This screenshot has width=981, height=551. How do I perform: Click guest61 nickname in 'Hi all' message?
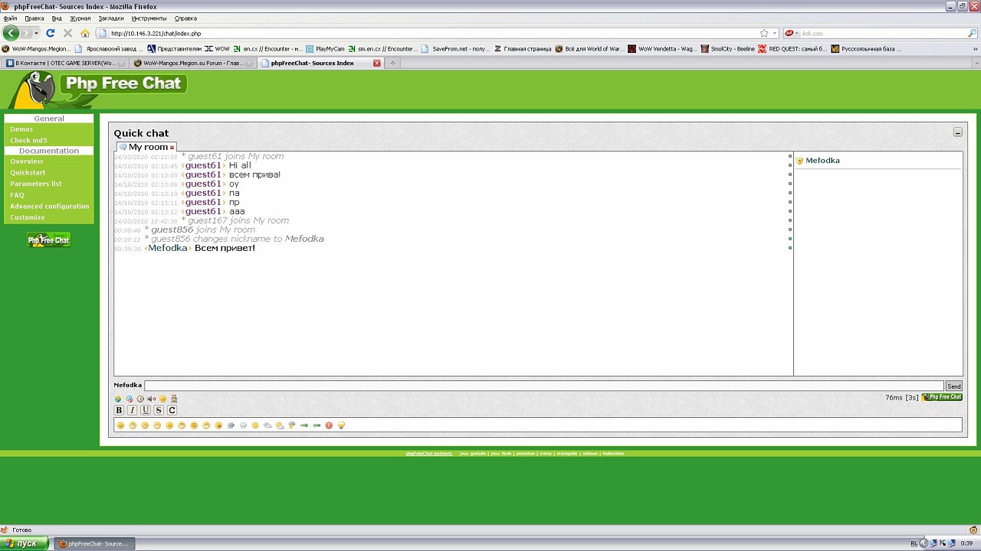coord(203,165)
